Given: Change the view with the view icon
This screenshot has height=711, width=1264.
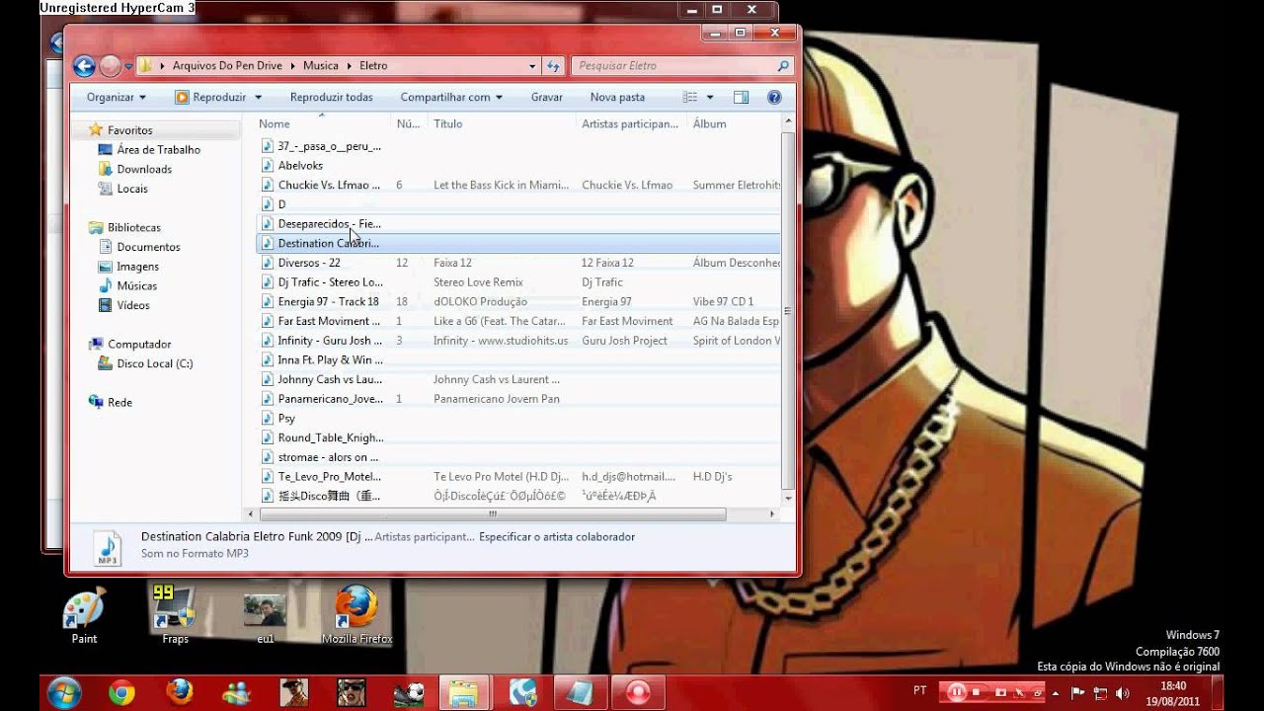Looking at the screenshot, I should (x=690, y=97).
